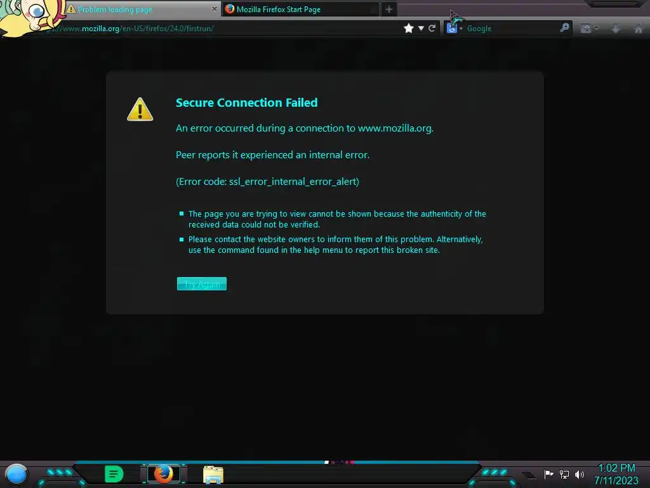Click the Firefox taskbar icon

coord(163,473)
